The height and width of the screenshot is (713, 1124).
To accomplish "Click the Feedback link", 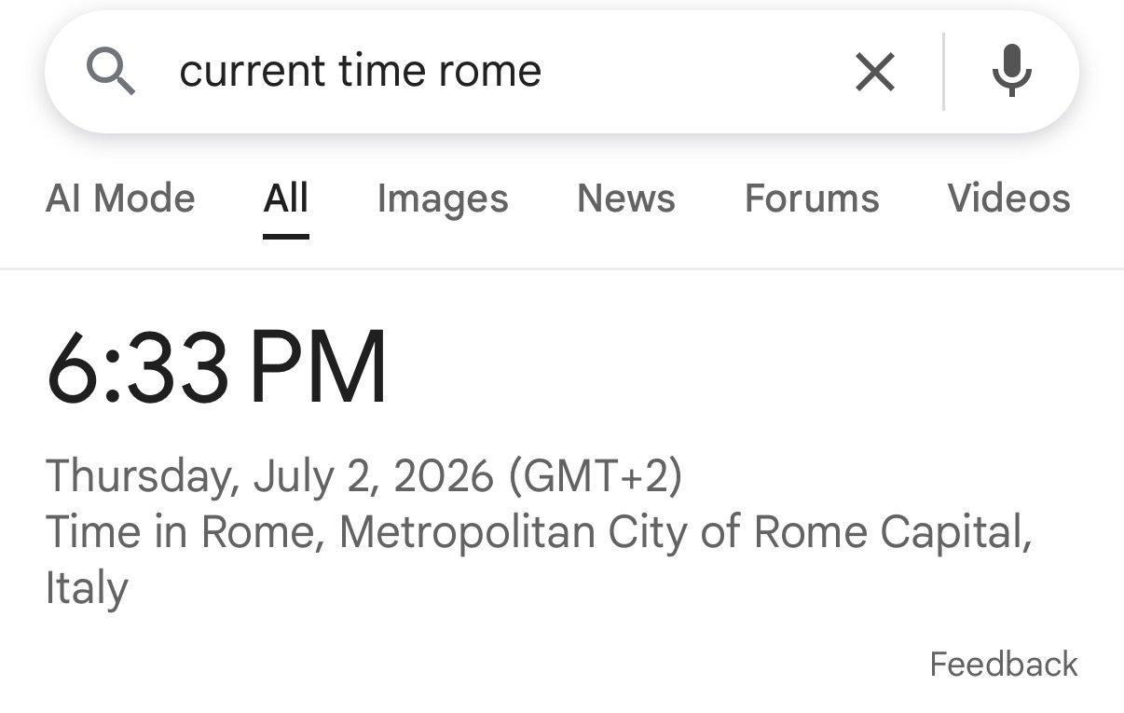I will tap(1004, 664).
